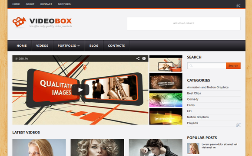This screenshot has width=252, height=156.
Task: Open the Contacts menu item
Action: click(x=116, y=45)
